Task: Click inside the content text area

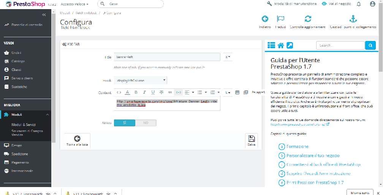Action: pyautogui.click(x=167, y=103)
